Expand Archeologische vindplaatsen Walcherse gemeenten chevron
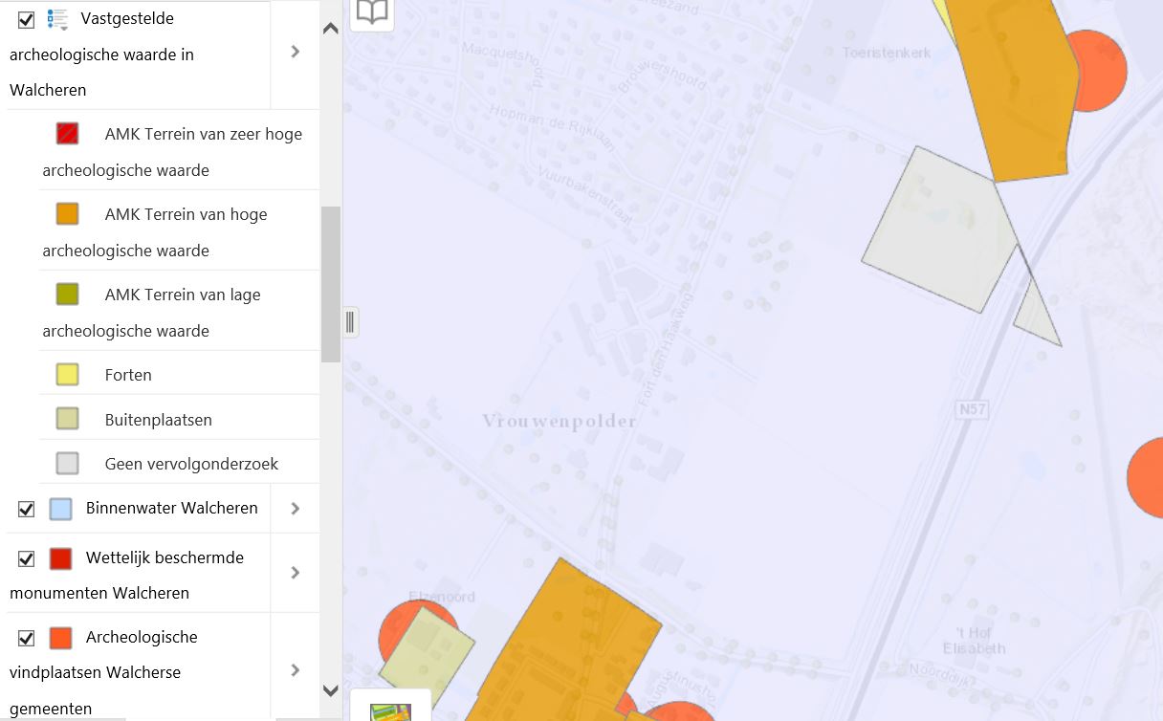Screen dimensions: 1163x721 pyautogui.click(x=296, y=670)
